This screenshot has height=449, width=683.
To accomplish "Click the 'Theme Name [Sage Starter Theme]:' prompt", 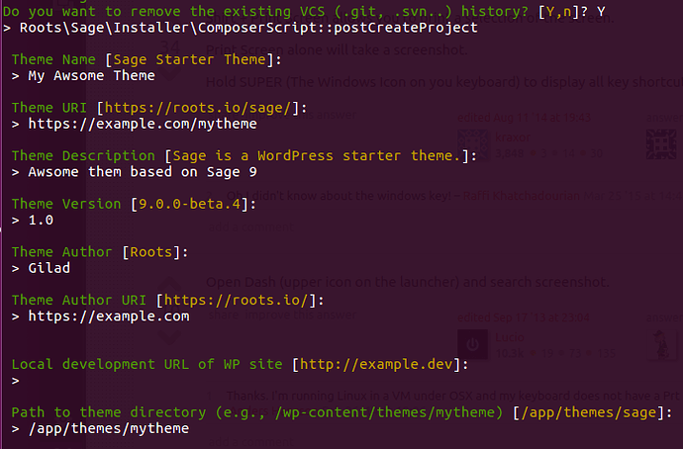I will pos(146,59).
